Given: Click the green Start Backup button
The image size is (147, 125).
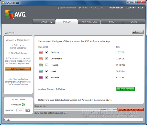Looking at the screenshot, I should [126, 89].
